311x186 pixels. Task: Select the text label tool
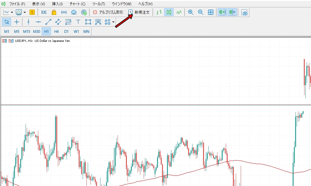tap(78, 22)
